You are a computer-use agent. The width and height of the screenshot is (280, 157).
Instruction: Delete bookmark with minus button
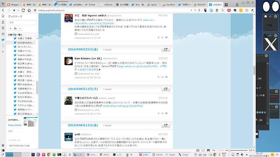[x=20, y=28]
